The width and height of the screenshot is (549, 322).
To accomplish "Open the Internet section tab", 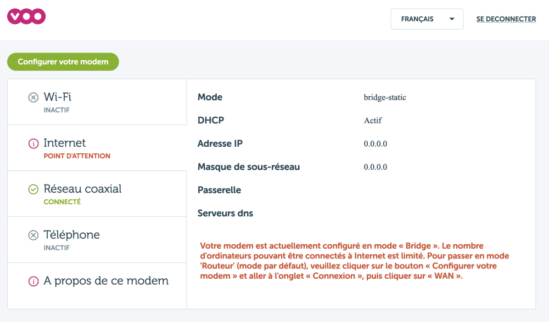I will click(x=97, y=148).
